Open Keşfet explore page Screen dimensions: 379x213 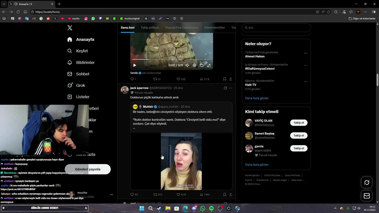(78, 51)
